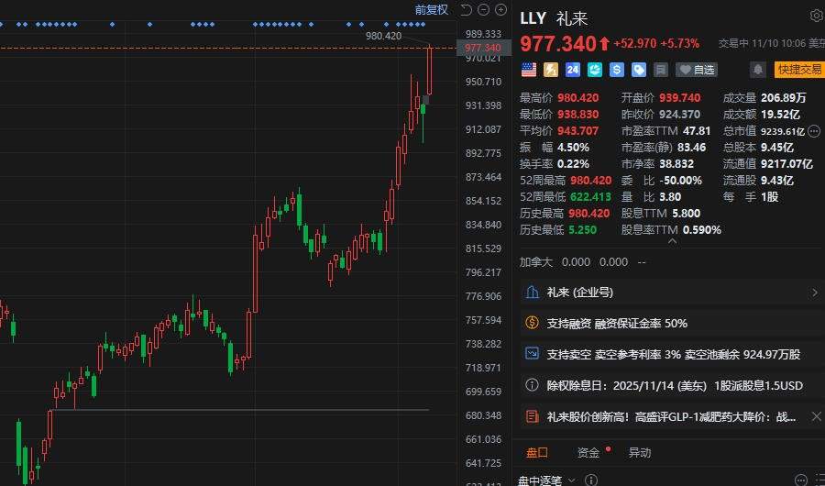The width and height of the screenshot is (825, 486).
Task: Click 支持融资 融资保证金率 50% row
Action: click(x=672, y=323)
